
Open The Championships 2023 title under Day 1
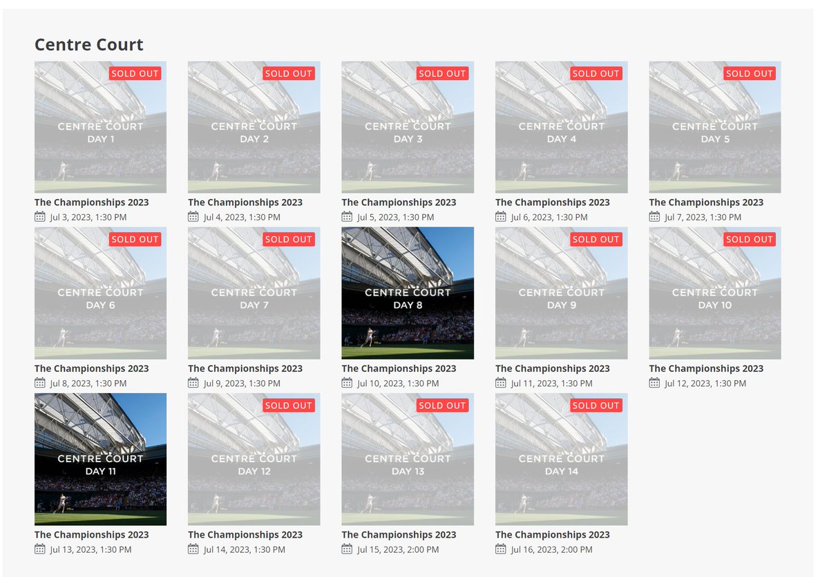tap(92, 202)
